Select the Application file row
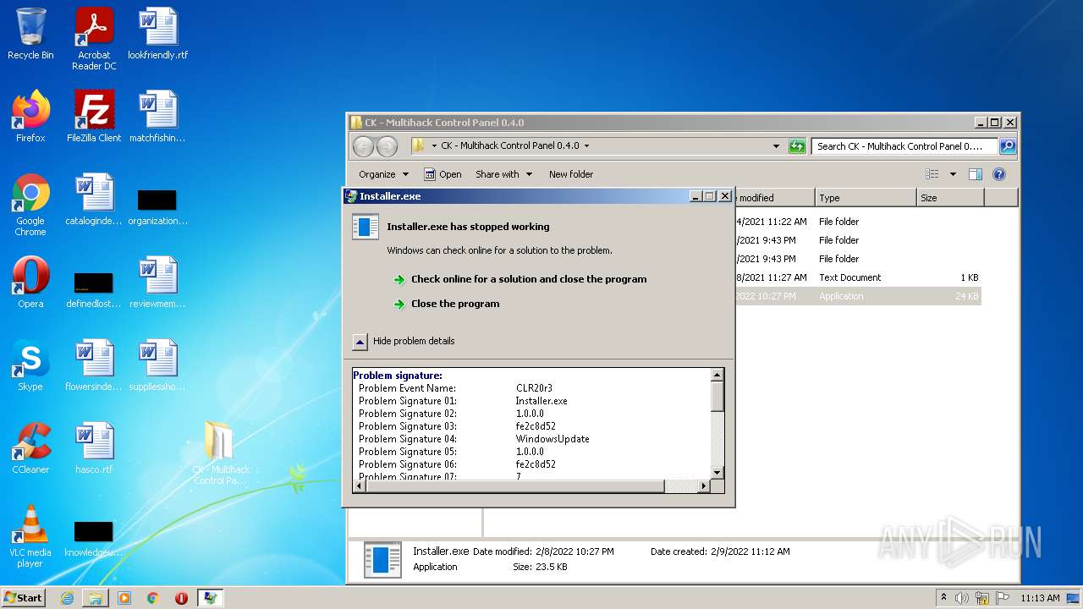Screen dimensions: 1083x609 click(x=858, y=296)
